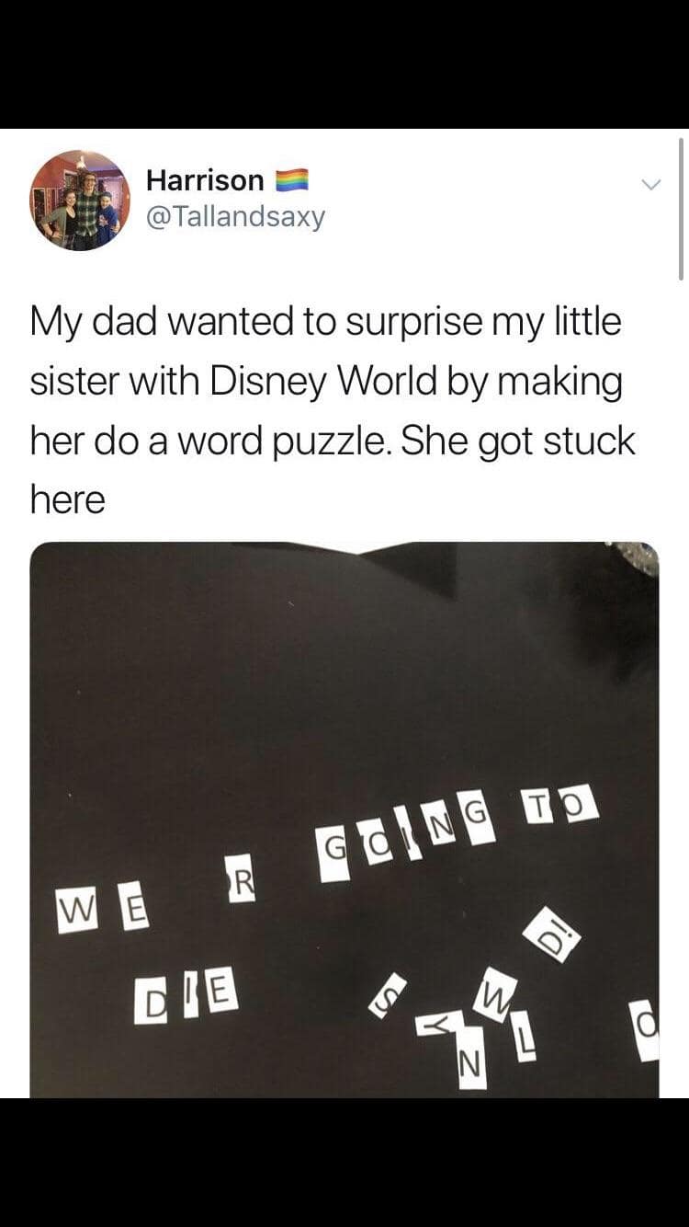
Task: Click the lone R letter tile
Action: pyautogui.click(x=242, y=879)
